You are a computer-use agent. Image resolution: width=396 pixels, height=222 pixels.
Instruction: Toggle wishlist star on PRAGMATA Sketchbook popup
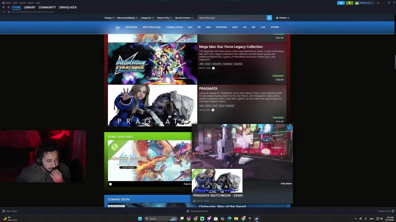tap(289, 128)
